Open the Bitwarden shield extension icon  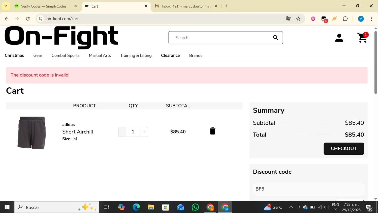(313, 19)
